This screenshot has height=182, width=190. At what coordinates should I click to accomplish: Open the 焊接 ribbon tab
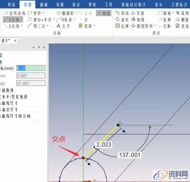tap(92, 5)
